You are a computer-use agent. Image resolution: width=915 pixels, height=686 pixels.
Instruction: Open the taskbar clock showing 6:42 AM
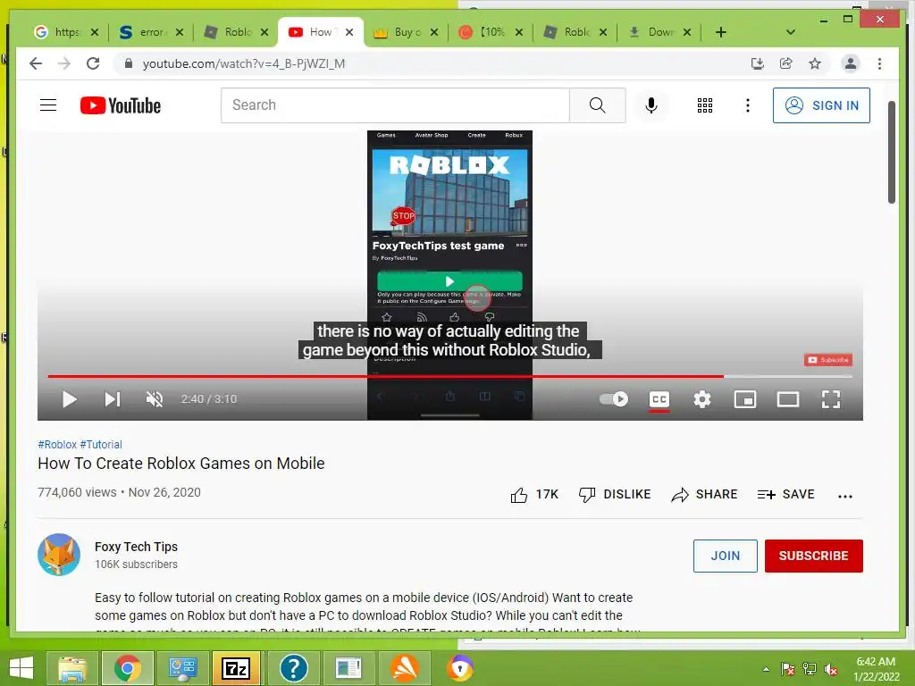click(x=876, y=669)
